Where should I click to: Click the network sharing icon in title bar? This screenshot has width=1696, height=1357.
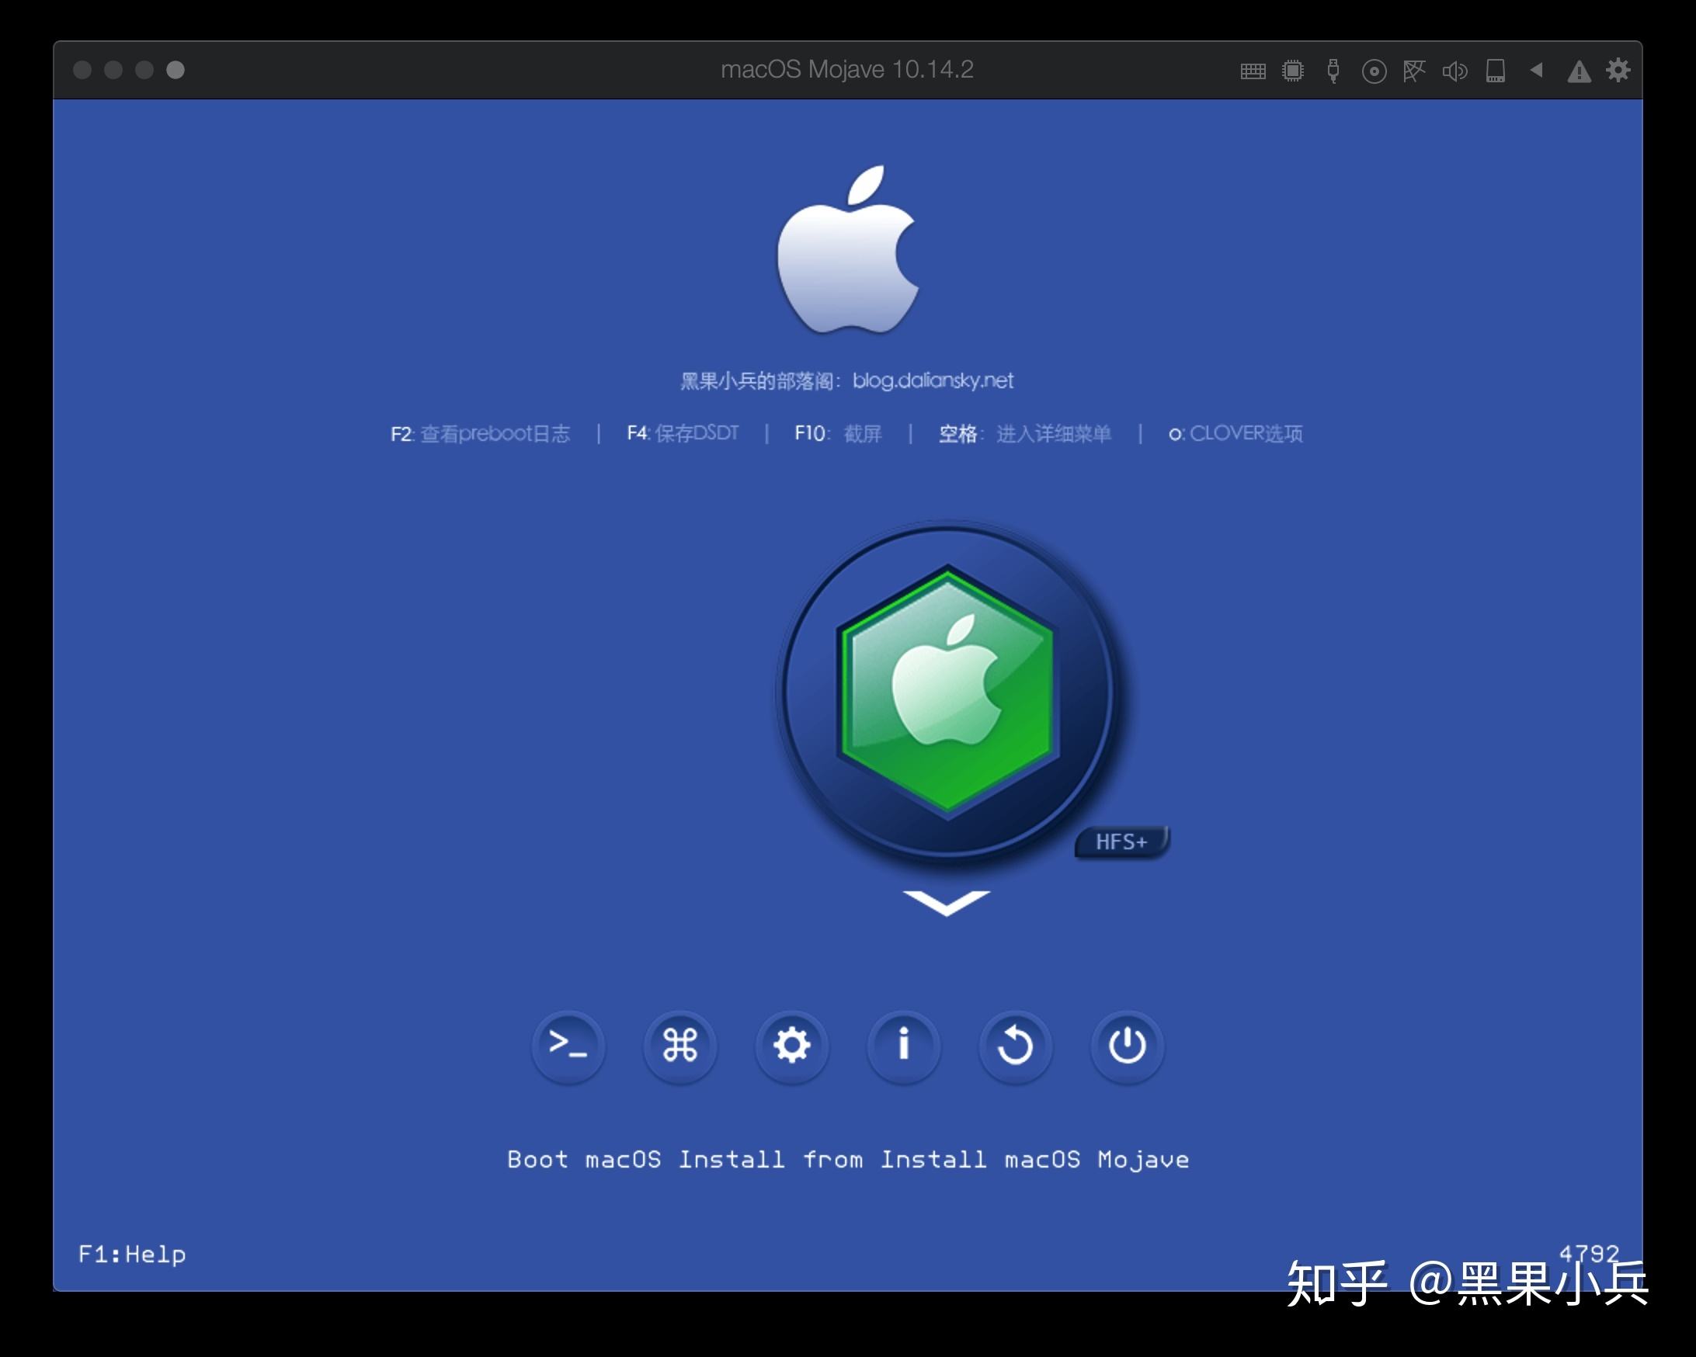click(x=1414, y=71)
